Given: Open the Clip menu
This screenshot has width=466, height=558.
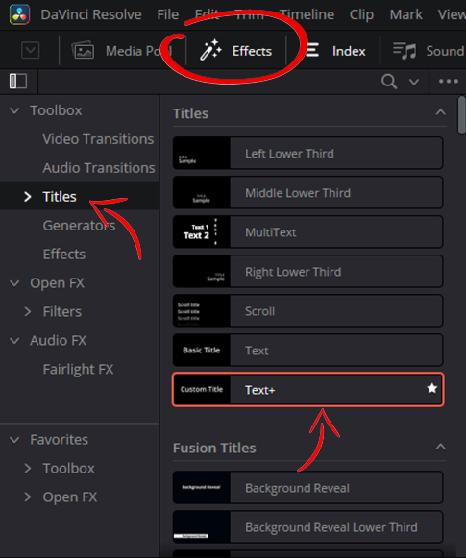Looking at the screenshot, I should (x=361, y=14).
